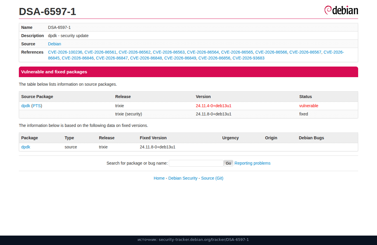Screen dimensions: 377x245
Task: Open dpdk link in Source Package table
Action: (26, 106)
